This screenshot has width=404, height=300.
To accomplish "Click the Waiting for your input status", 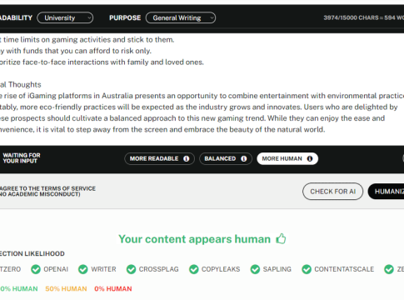I will (x=22, y=158).
